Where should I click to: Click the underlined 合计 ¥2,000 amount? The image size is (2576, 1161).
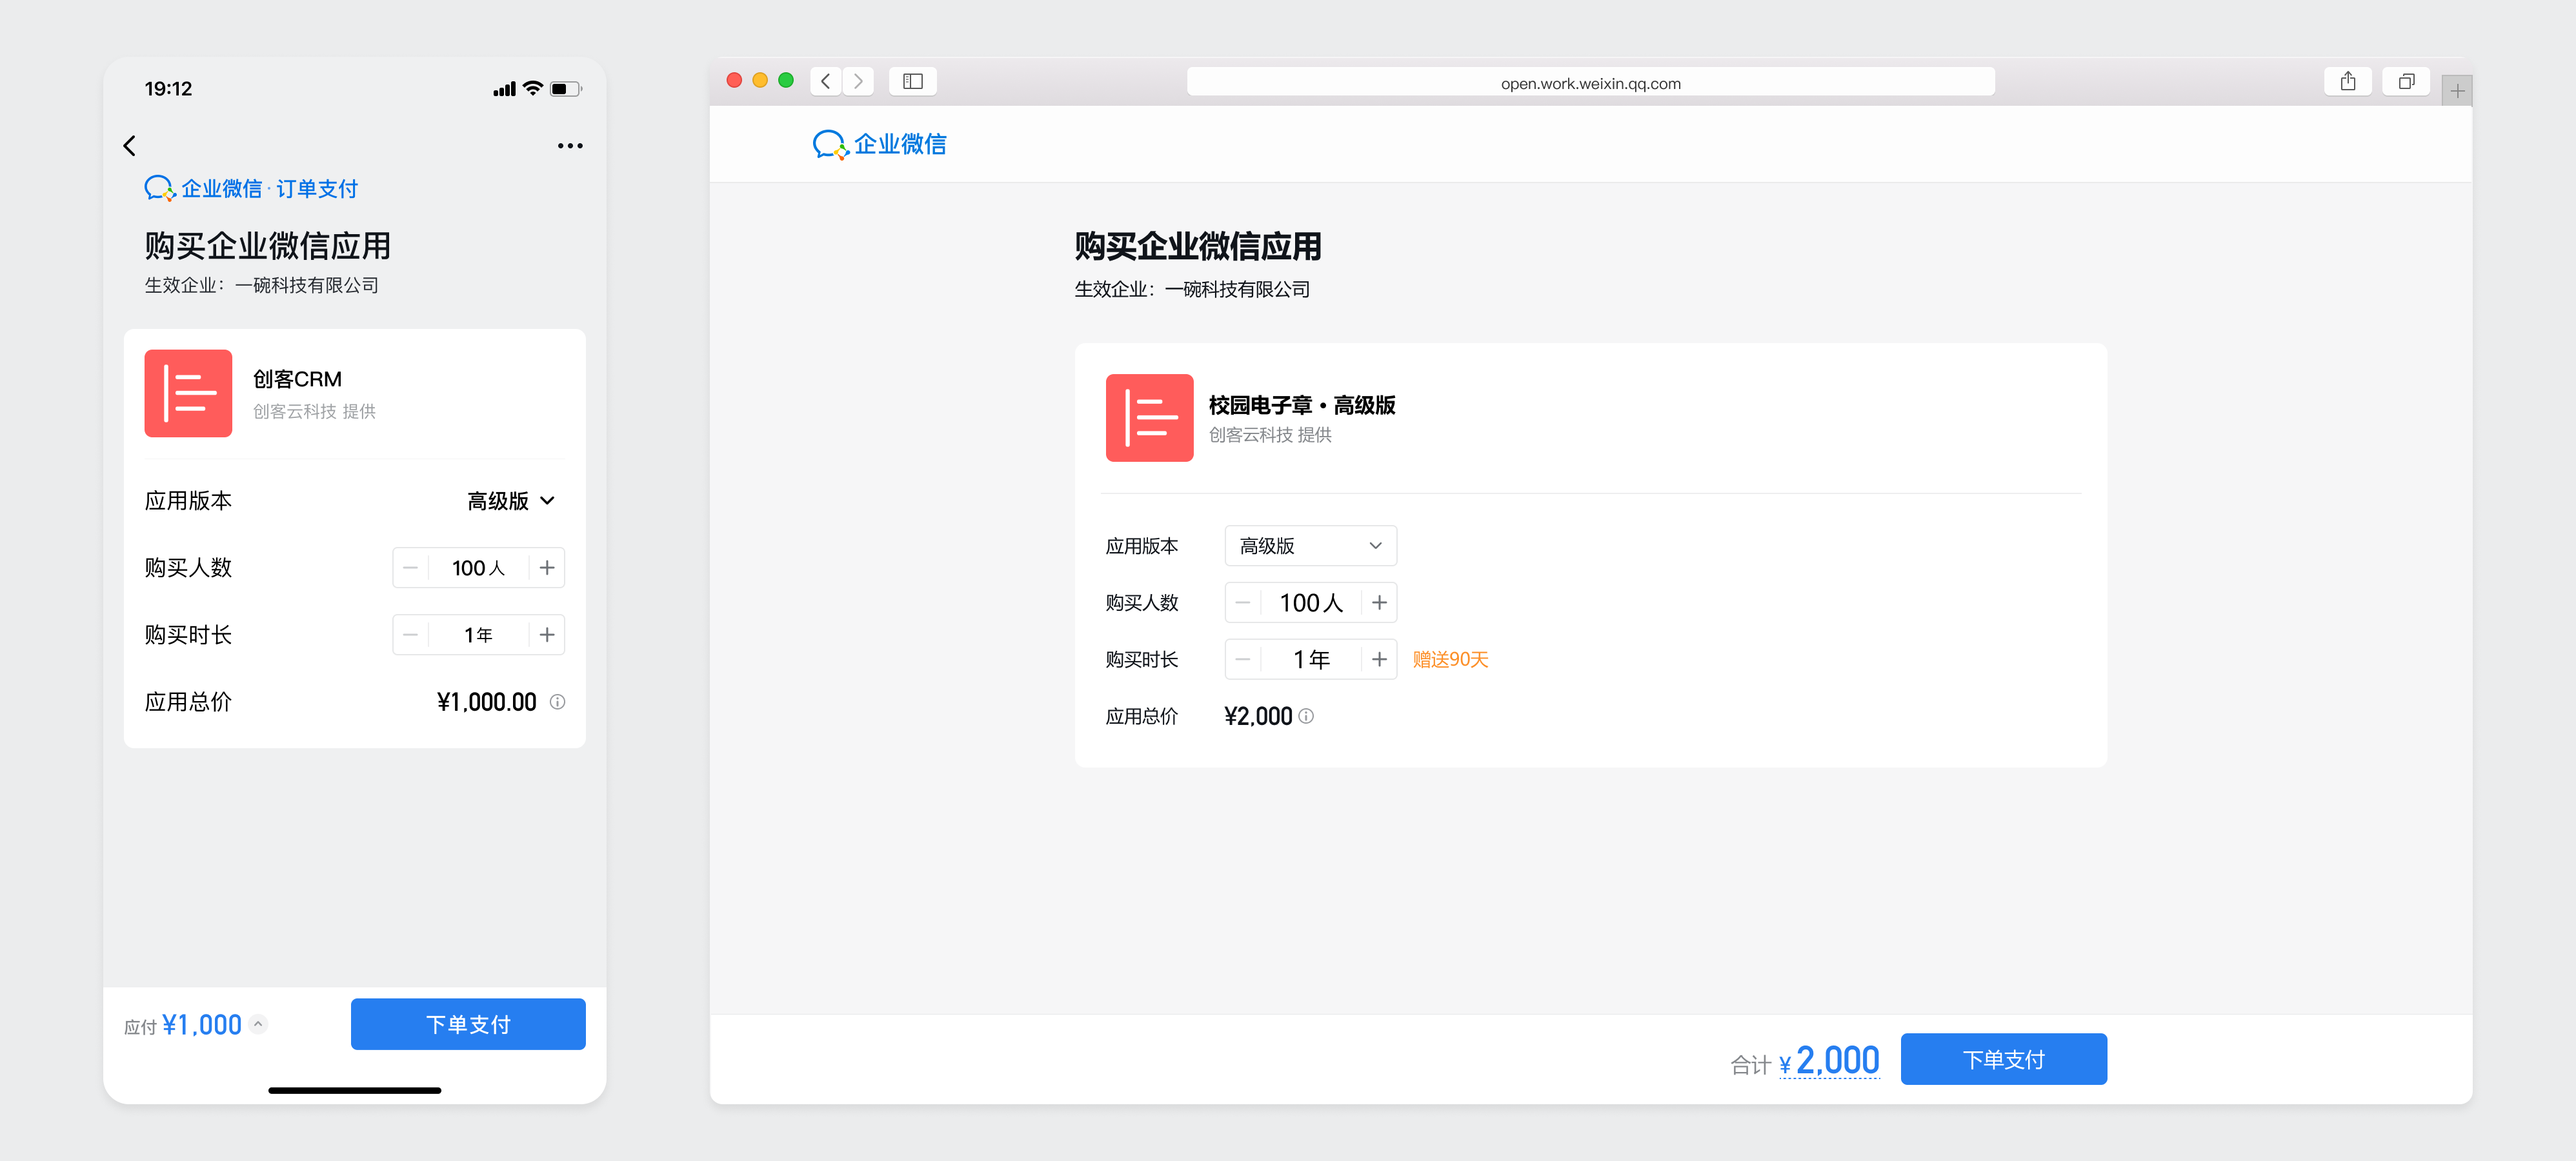pos(1829,1060)
